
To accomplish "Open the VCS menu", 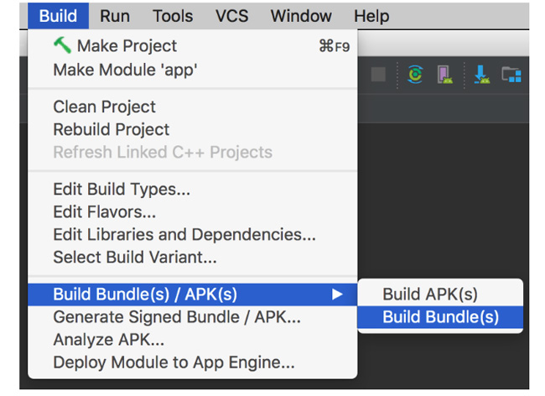I will pyautogui.click(x=231, y=16).
